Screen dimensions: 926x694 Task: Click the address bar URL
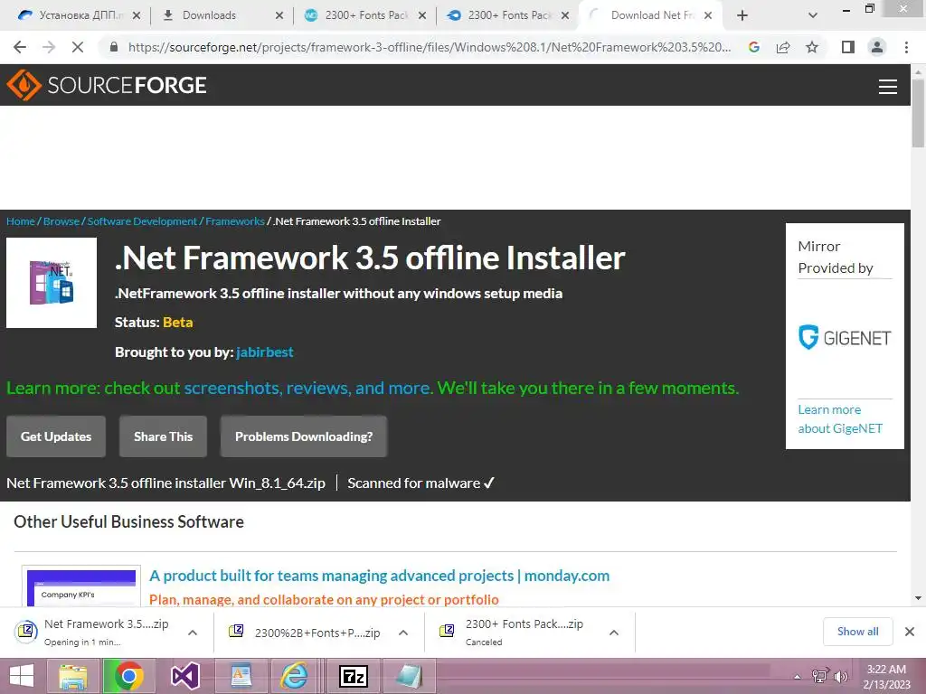click(x=430, y=47)
